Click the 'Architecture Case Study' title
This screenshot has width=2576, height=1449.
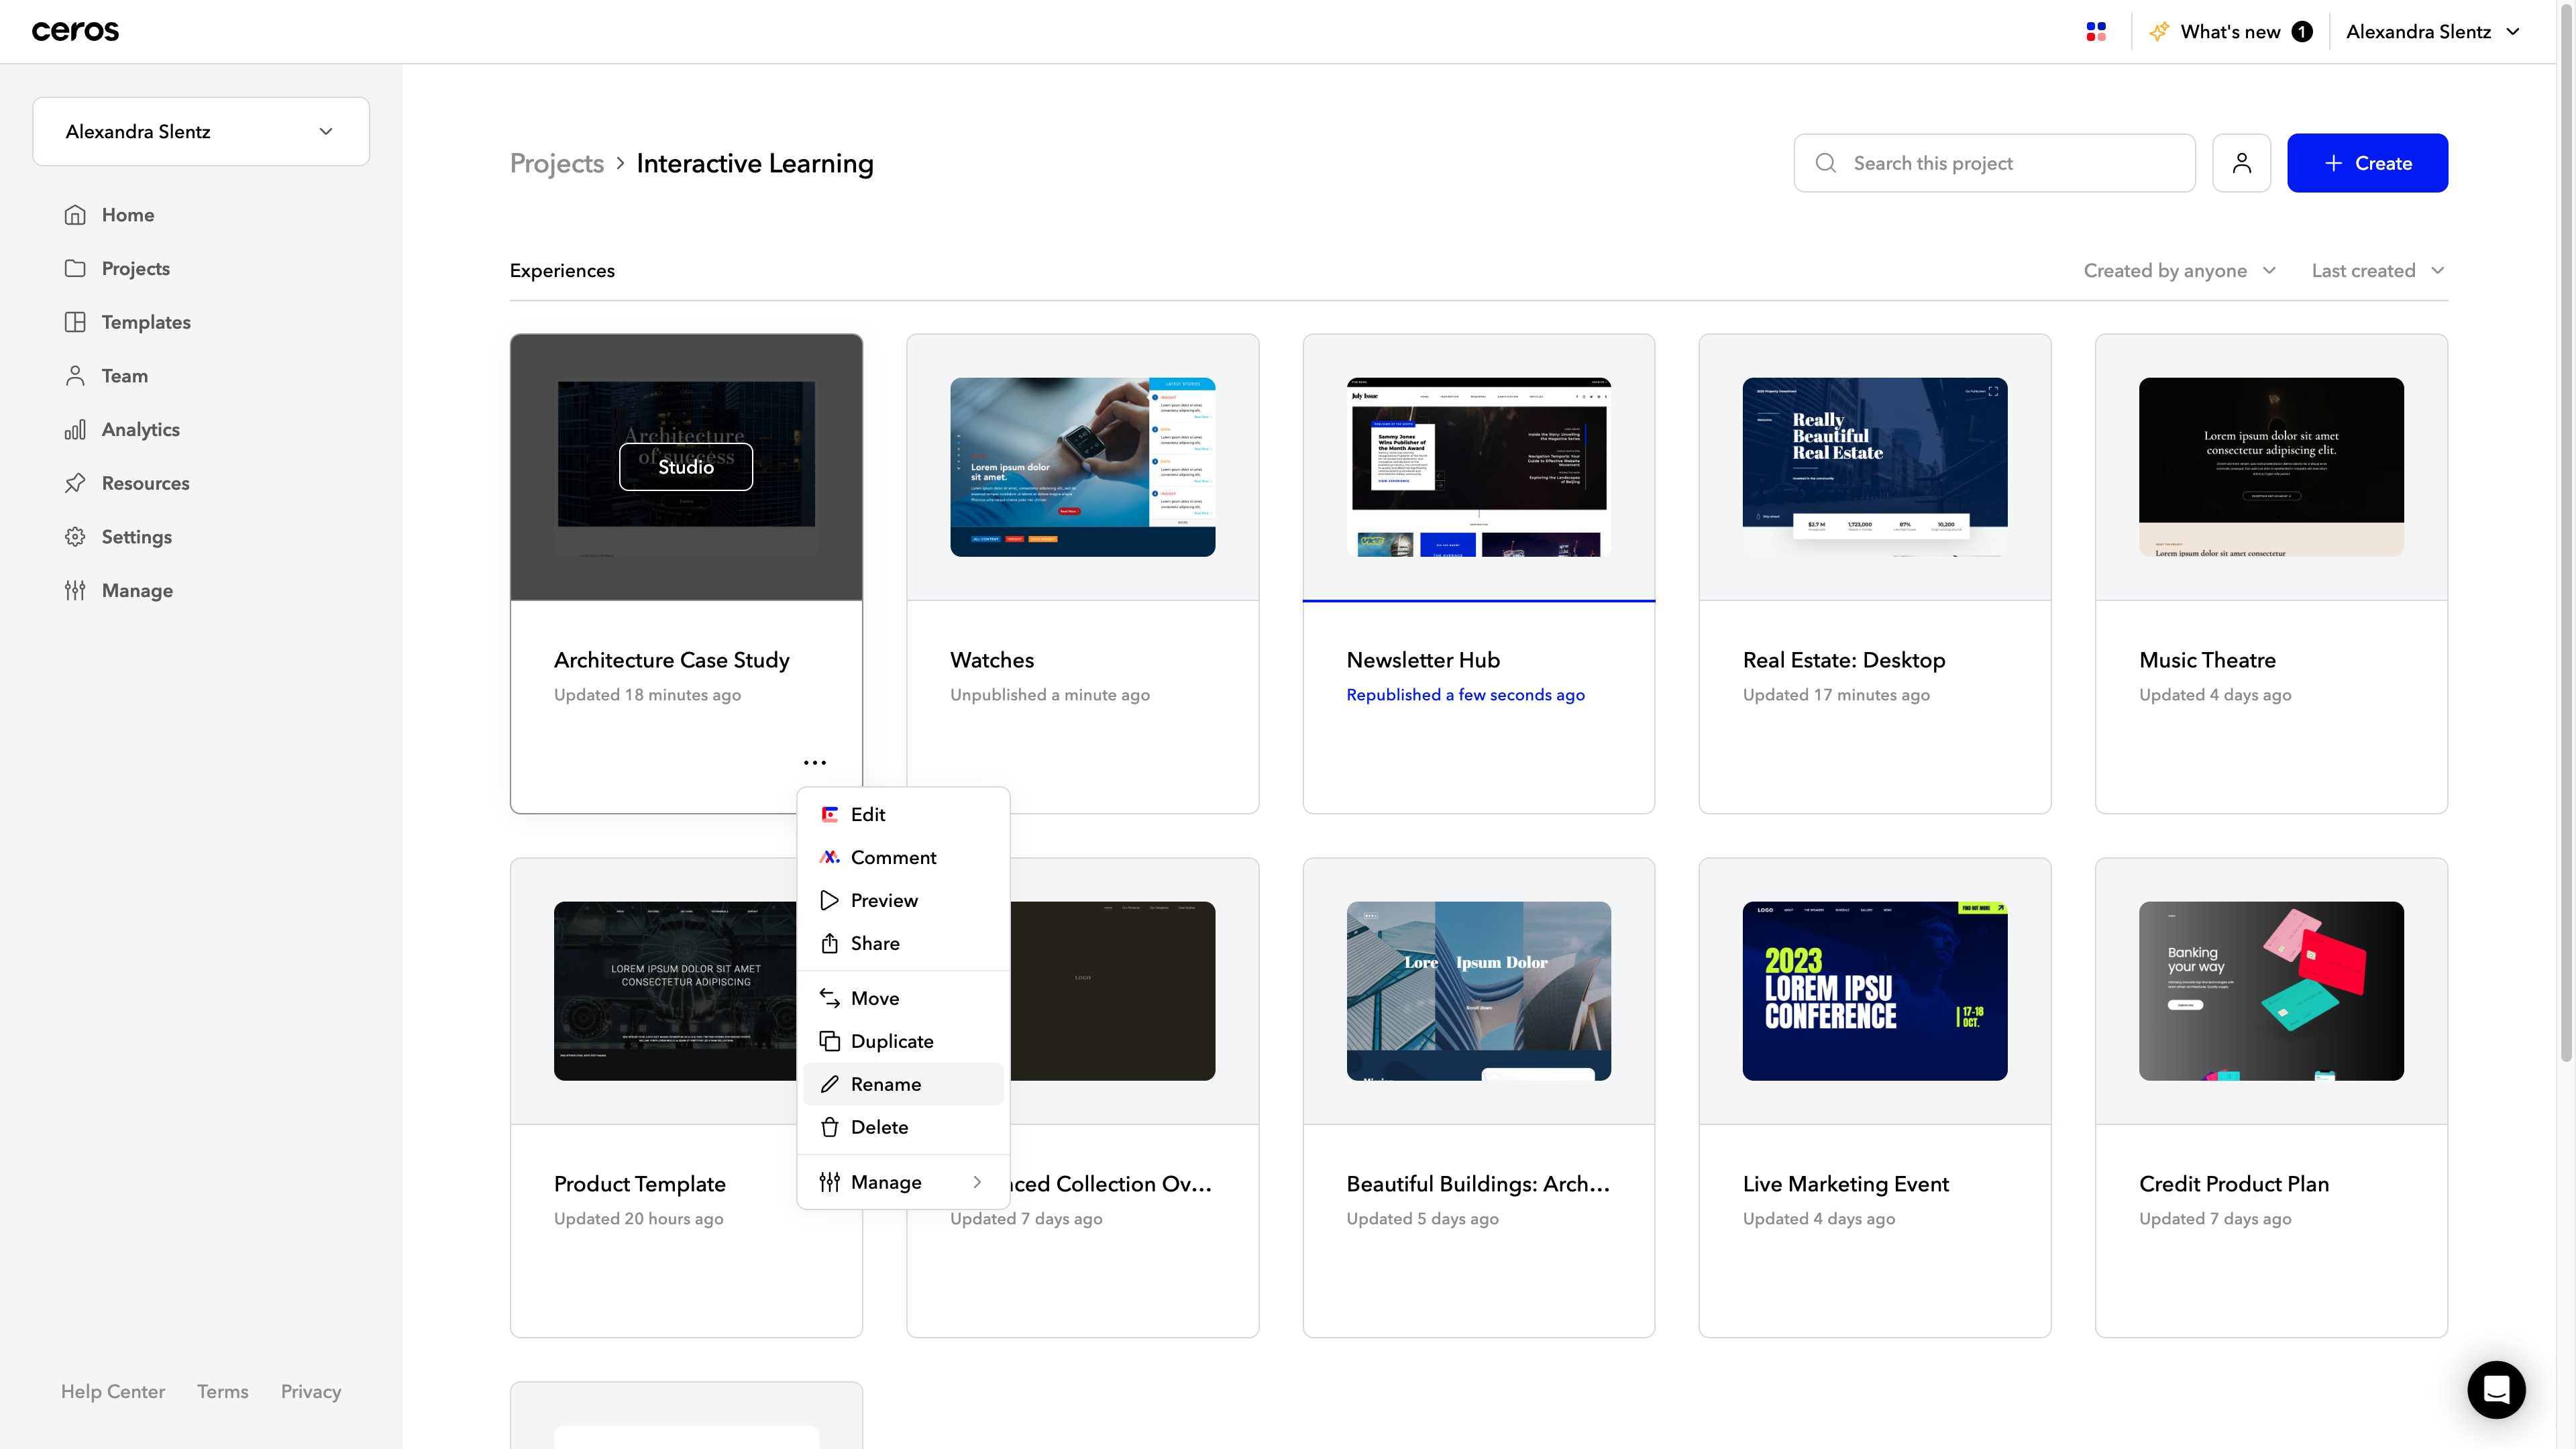tap(671, 660)
